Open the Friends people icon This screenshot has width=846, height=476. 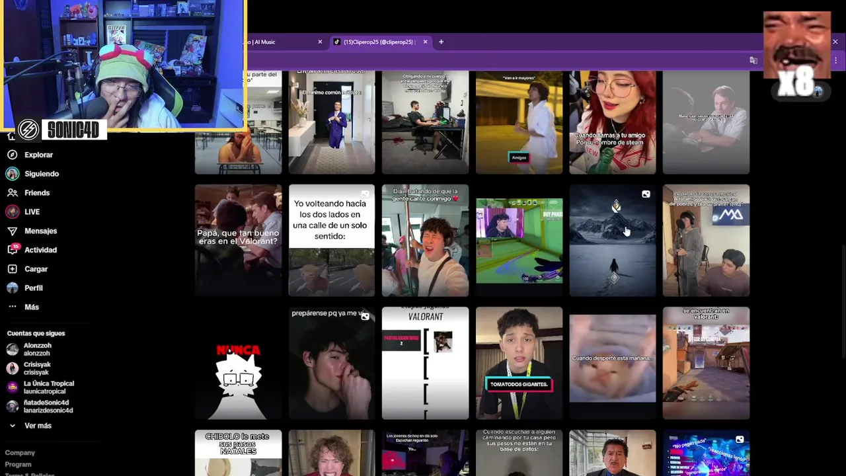point(12,193)
